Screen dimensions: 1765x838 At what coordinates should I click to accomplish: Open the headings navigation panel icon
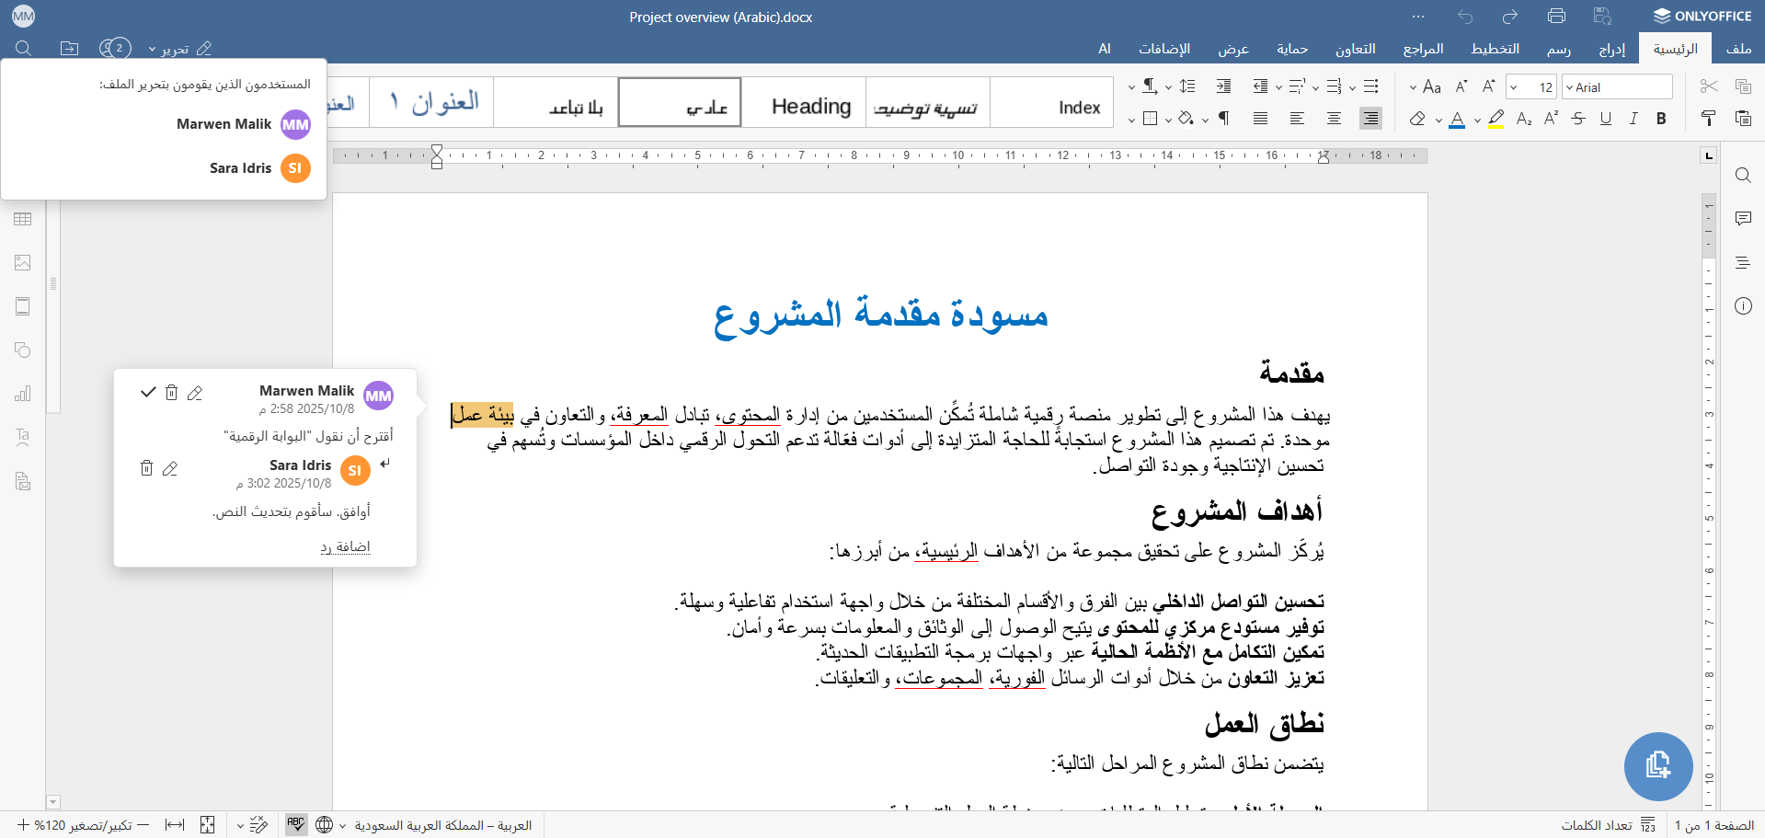[x=1743, y=263]
